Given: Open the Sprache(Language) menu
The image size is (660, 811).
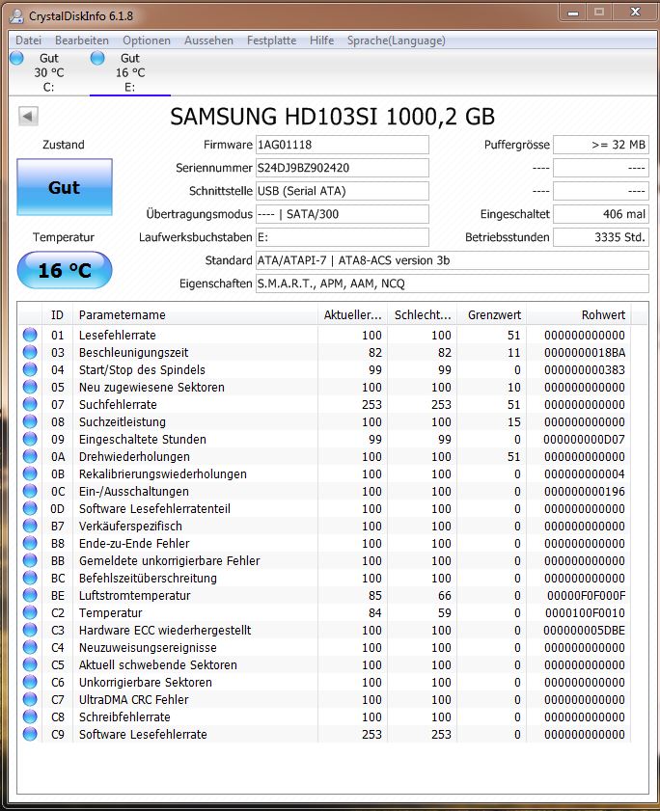Looking at the screenshot, I should coord(396,41).
